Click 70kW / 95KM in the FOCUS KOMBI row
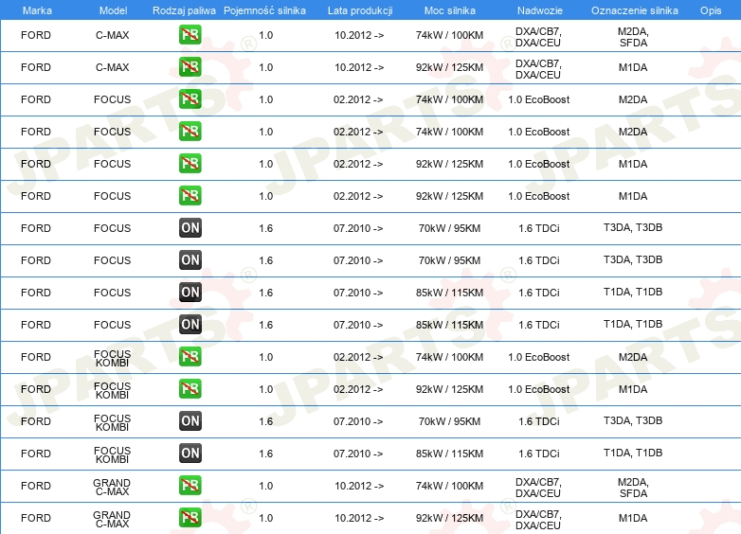The image size is (741, 534). pos(449,421)
